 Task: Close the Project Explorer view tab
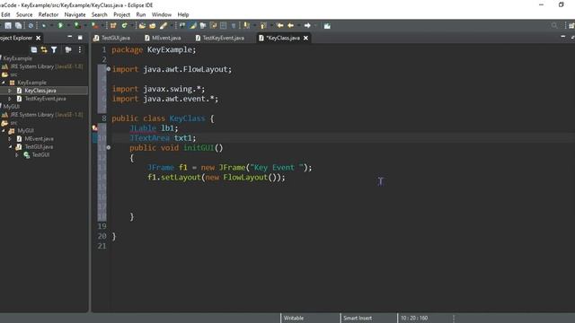(38, 38)
